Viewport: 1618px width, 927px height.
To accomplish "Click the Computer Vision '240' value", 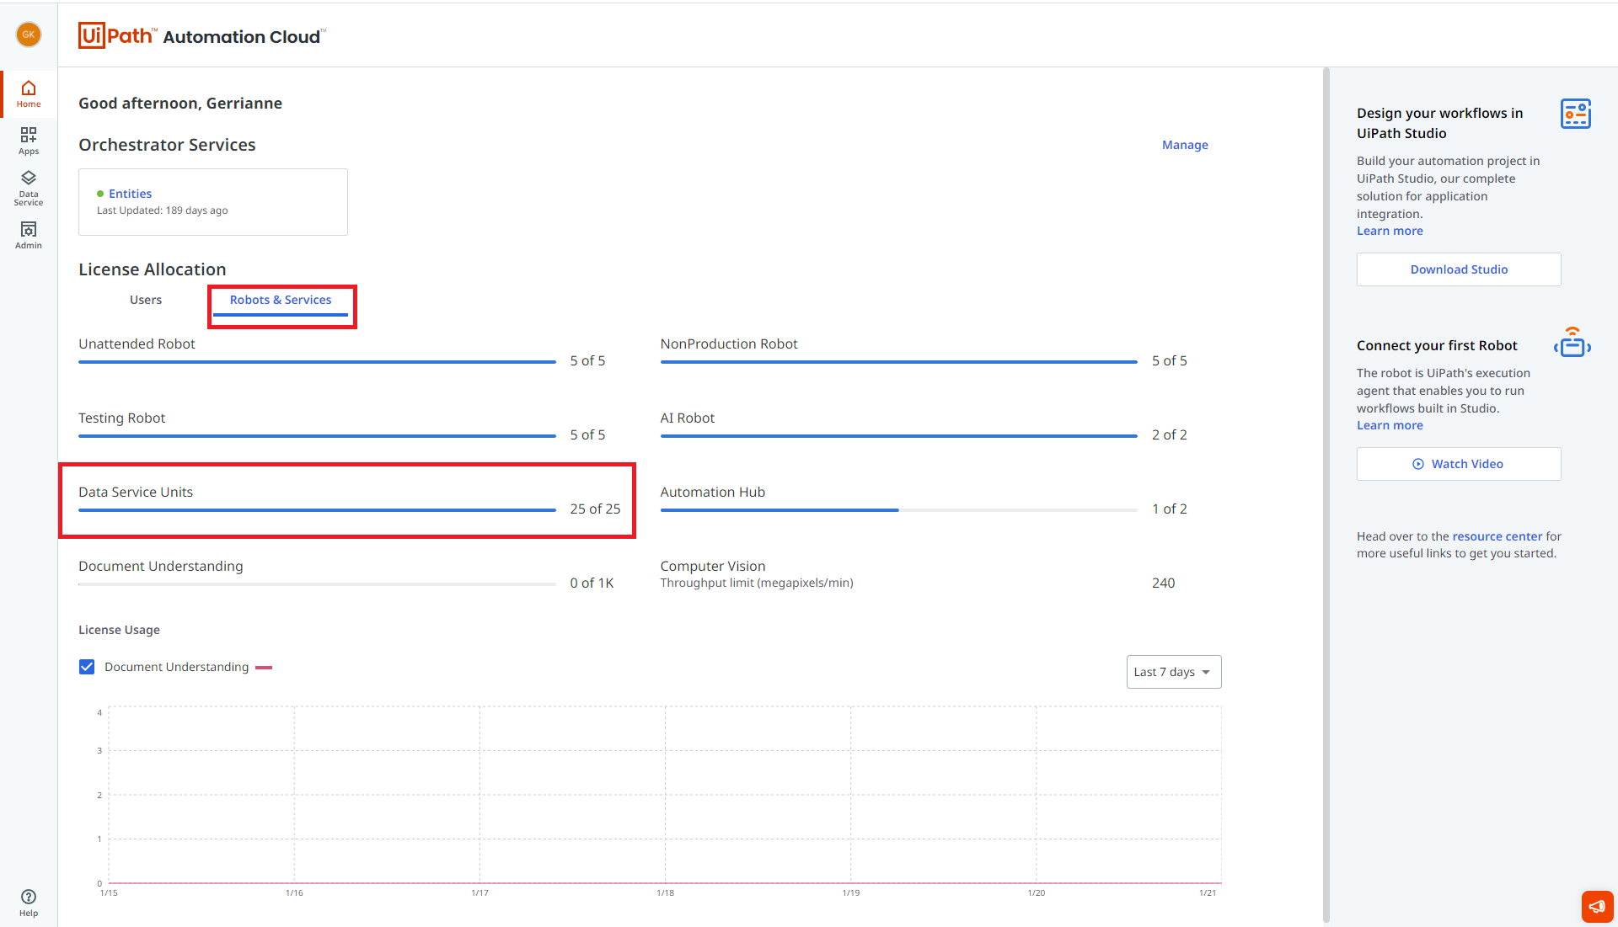I will pos(1163,583).
